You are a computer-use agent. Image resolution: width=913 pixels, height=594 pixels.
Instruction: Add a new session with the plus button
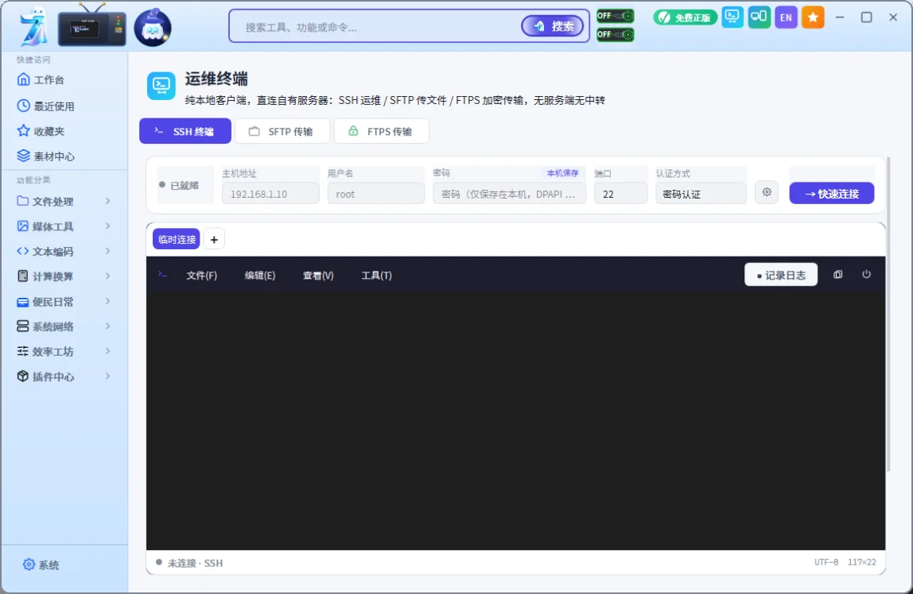(x=214, y=240)
